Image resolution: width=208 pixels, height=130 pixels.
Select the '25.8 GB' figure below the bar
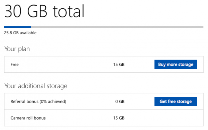[x=11, y=33]
